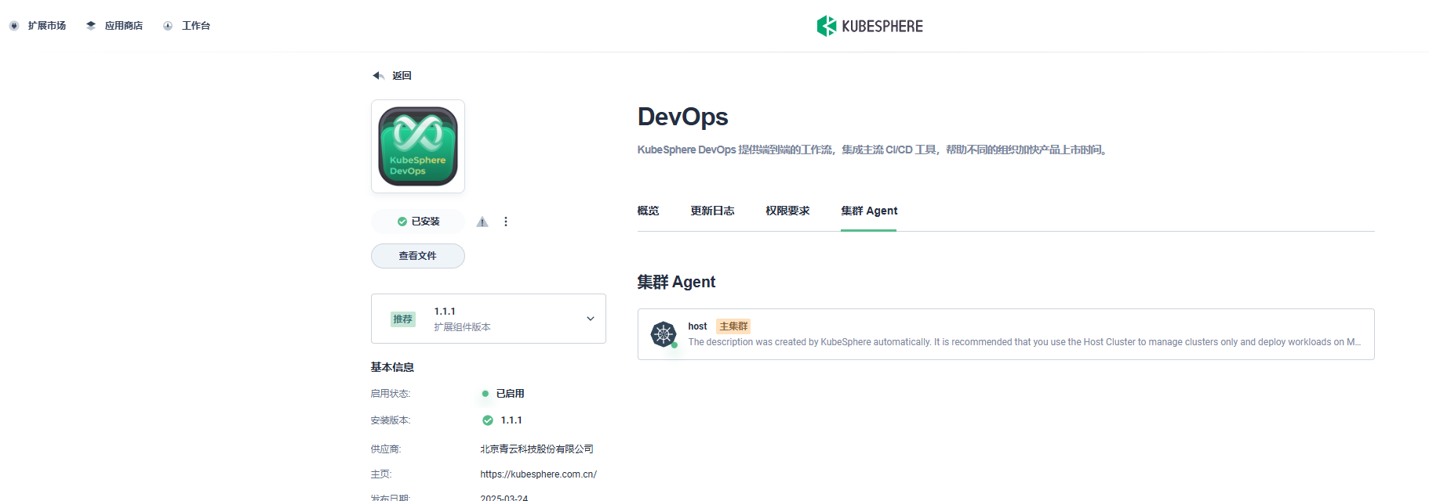
Task: Select the 集群 Agent tab
Action: pyautogui.click(x=869, y=211)
